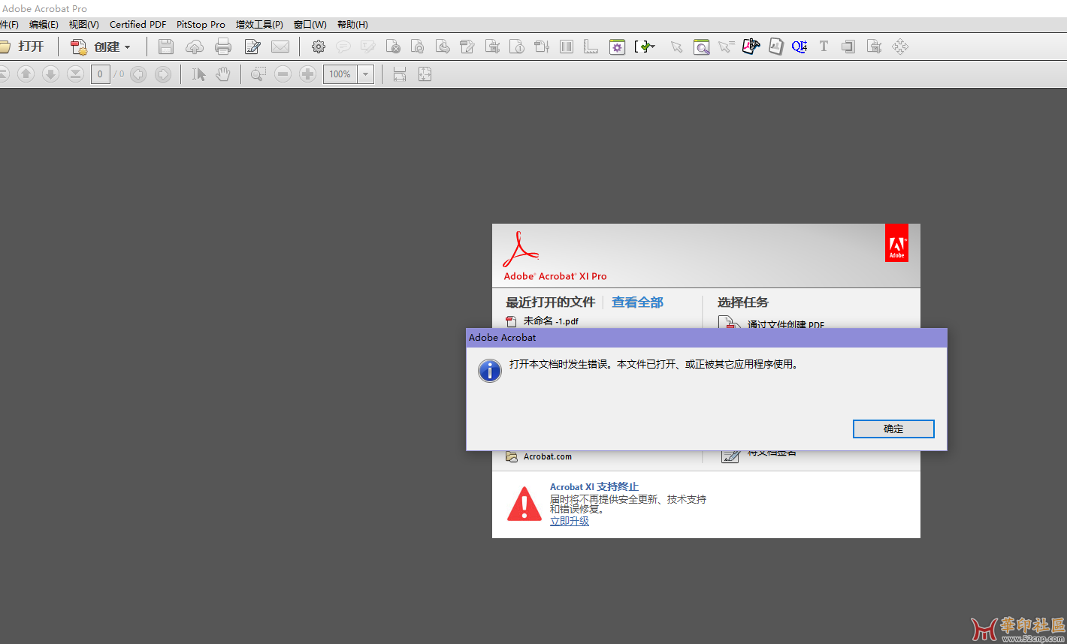This screenshot has width=1067, height=644.
Task: Click the extract page arrow icon
Action: point(443,47)
